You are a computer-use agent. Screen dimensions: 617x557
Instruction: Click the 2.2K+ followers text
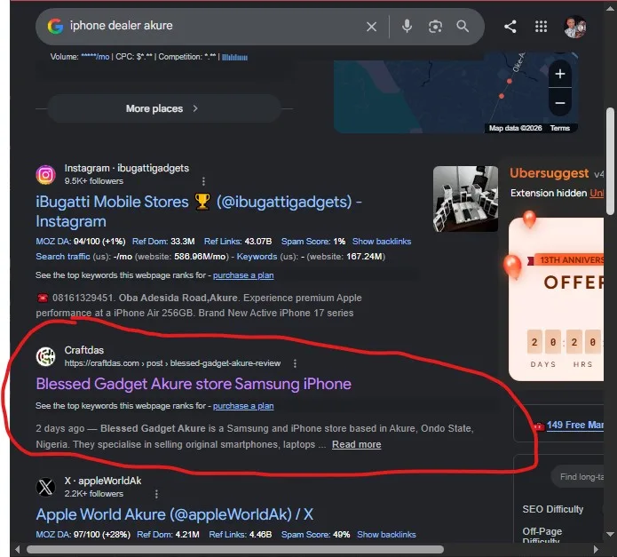pos(94,494)
